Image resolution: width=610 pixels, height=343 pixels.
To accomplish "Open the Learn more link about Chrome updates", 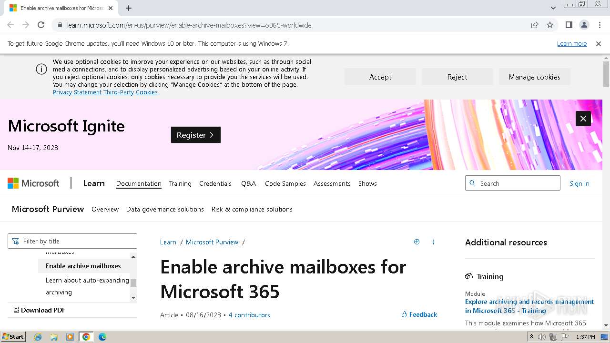I will coord(572,43).
